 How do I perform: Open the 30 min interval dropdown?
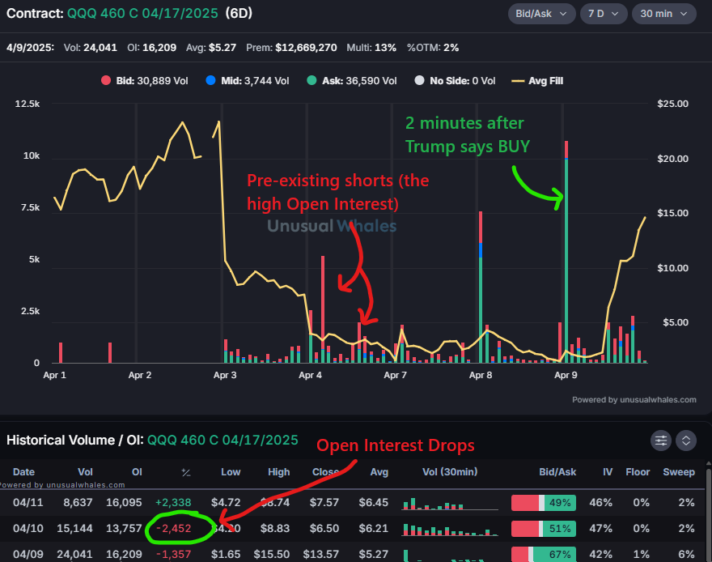click(663, 14)
